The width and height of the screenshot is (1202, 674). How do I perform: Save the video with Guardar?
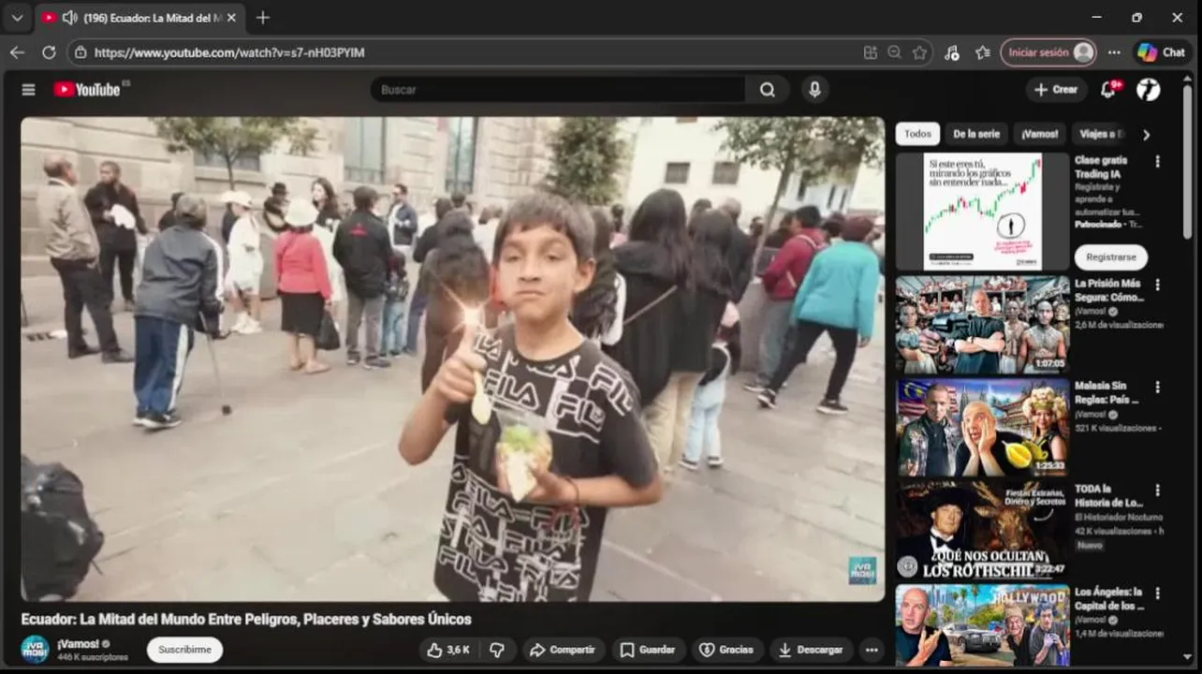pyautogui.click(x=649, y=650)
